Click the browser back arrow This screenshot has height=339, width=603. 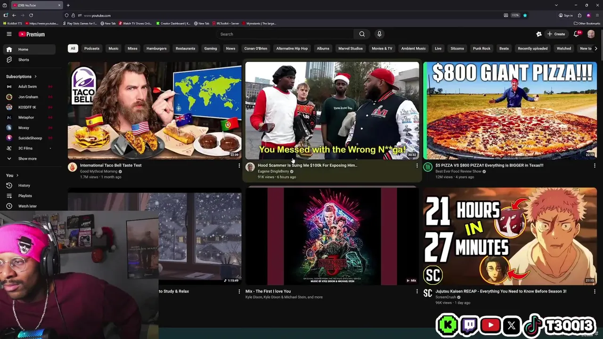[x=14, y=15]
